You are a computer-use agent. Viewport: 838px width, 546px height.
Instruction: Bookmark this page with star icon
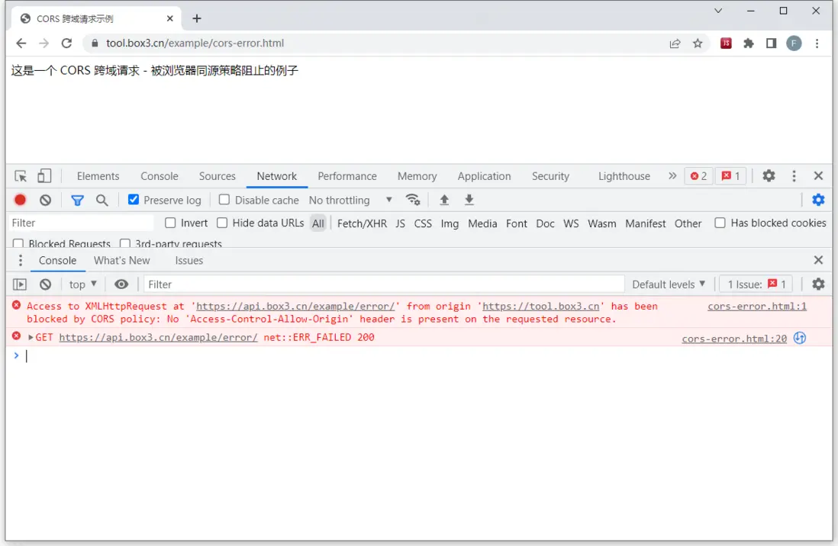[x=698, y=43]
